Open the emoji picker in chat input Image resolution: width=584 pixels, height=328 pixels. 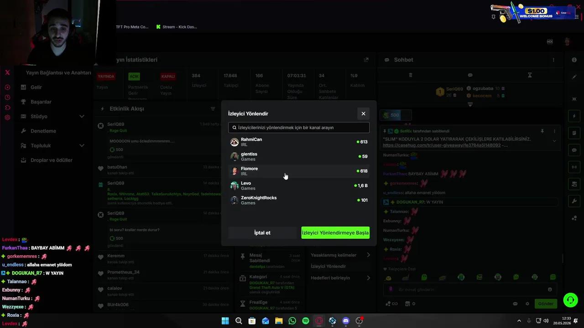[x=550, y=290]
